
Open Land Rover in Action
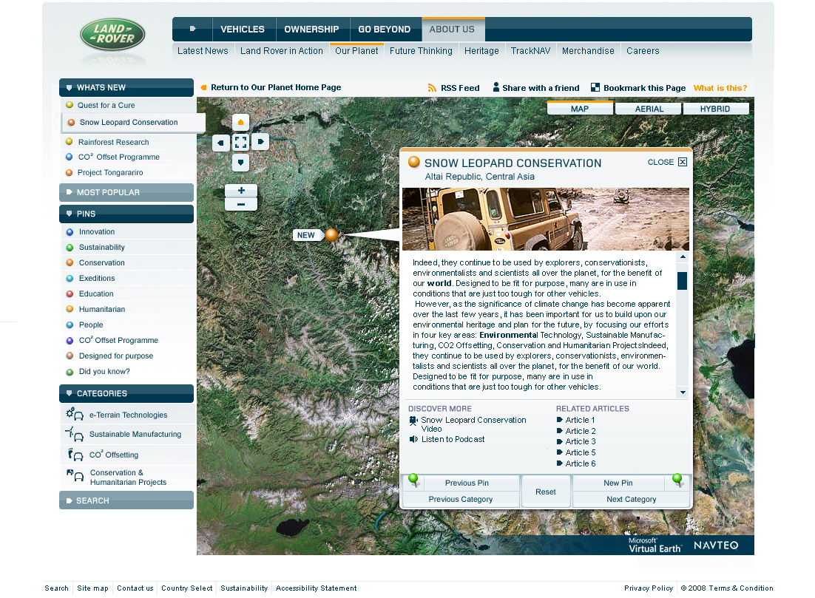[x=281, y=51]
